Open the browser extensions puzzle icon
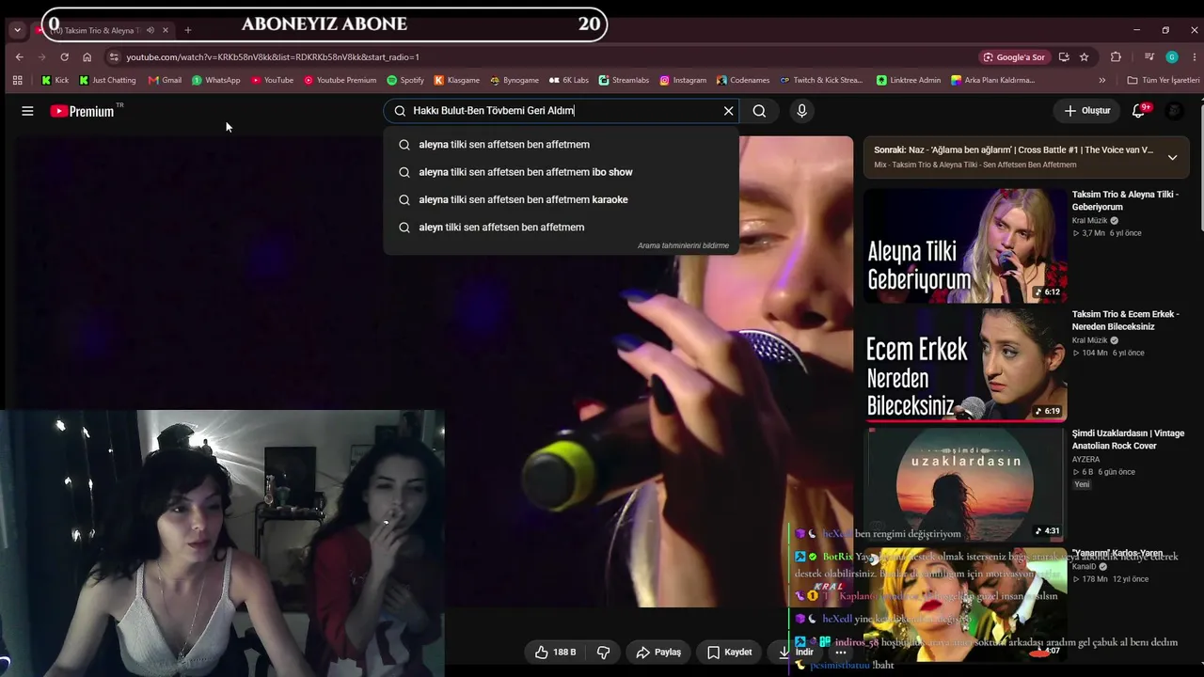1204x677 pixels. [1116, 56]
